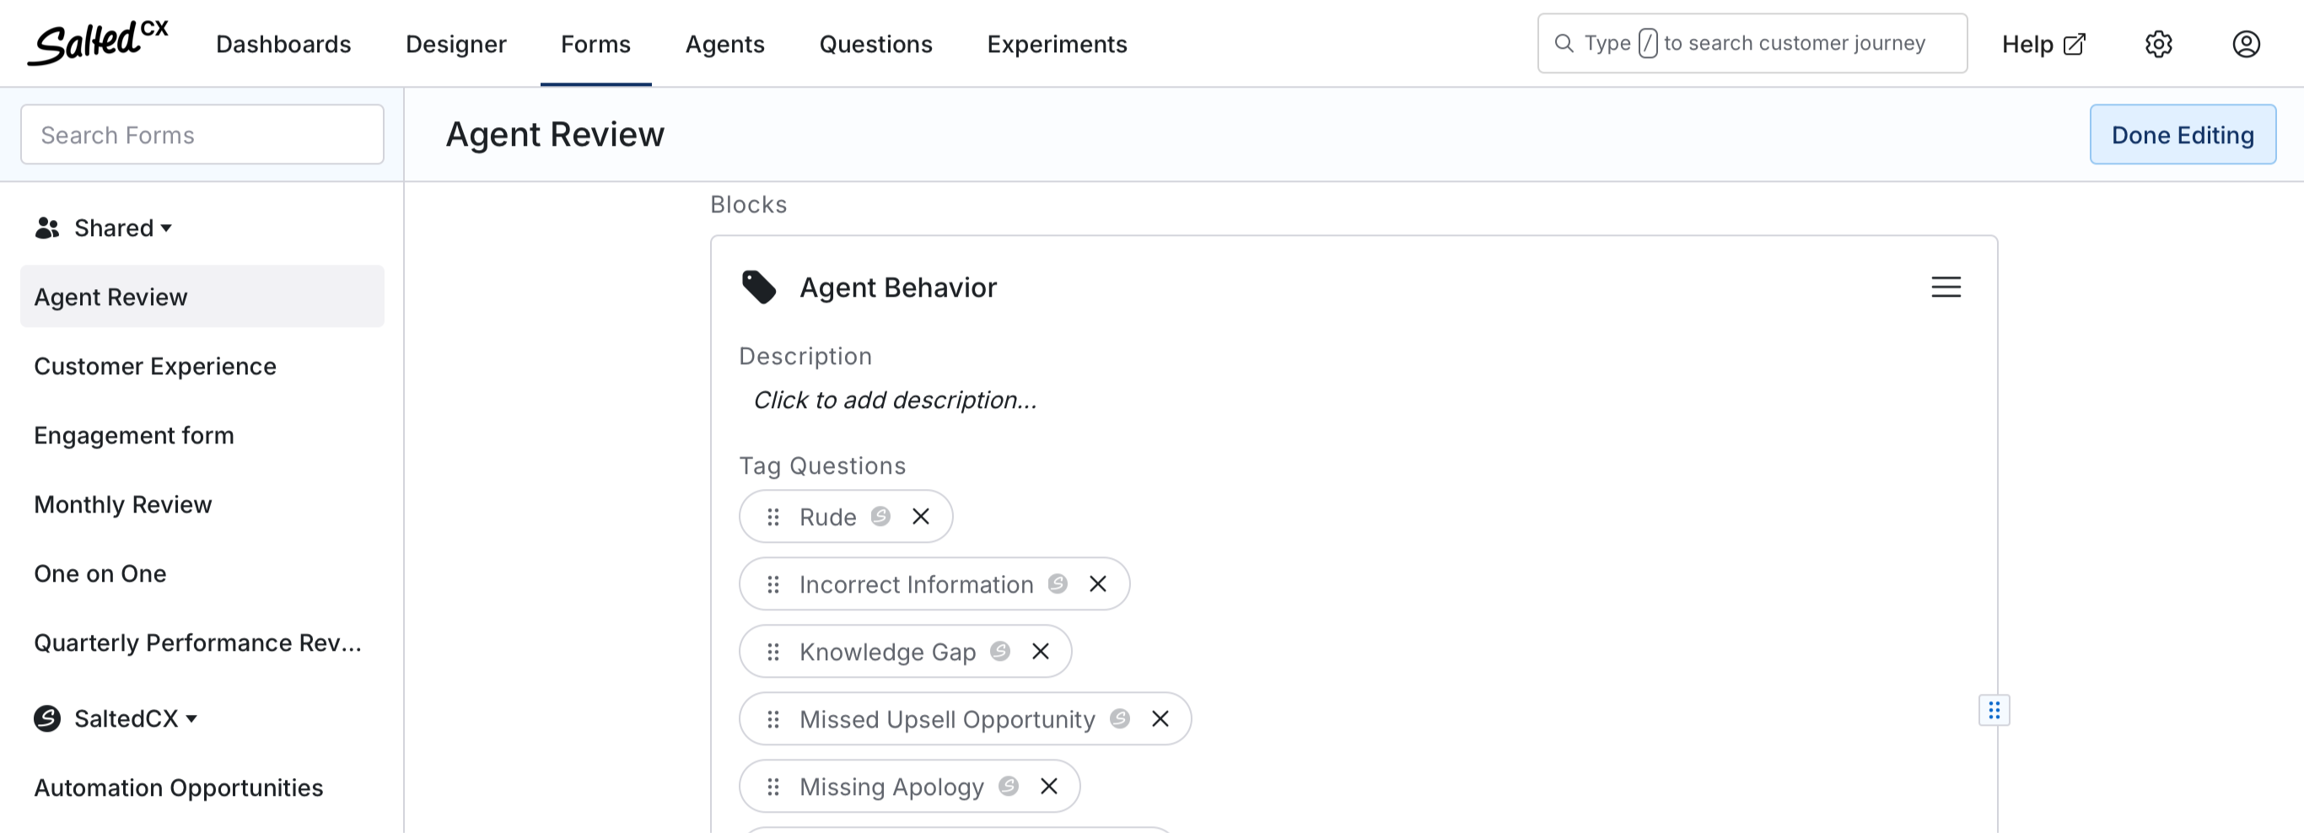The height and width of the screenshot is (833, 2304).
Task: Open the settings gear icon
Action: [x=2158, y=44]
